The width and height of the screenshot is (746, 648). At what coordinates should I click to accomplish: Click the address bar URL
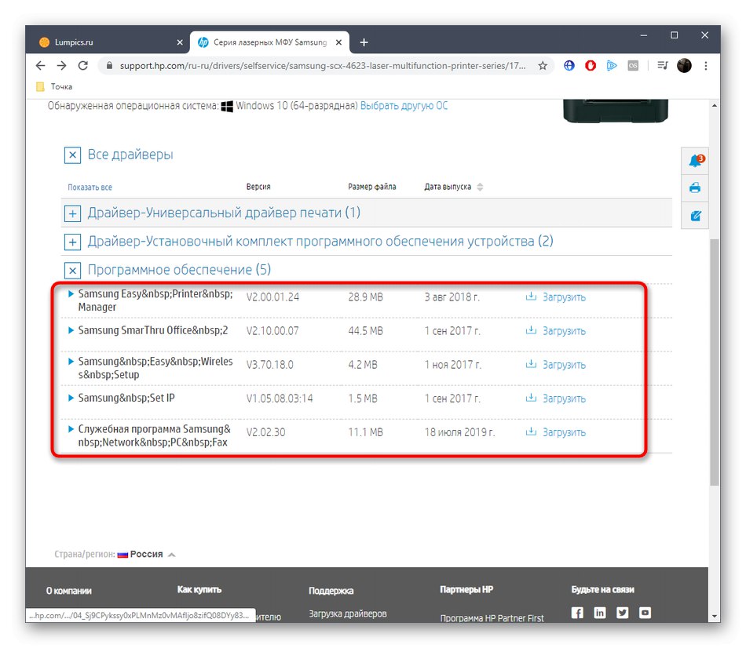tap(323, 66)
